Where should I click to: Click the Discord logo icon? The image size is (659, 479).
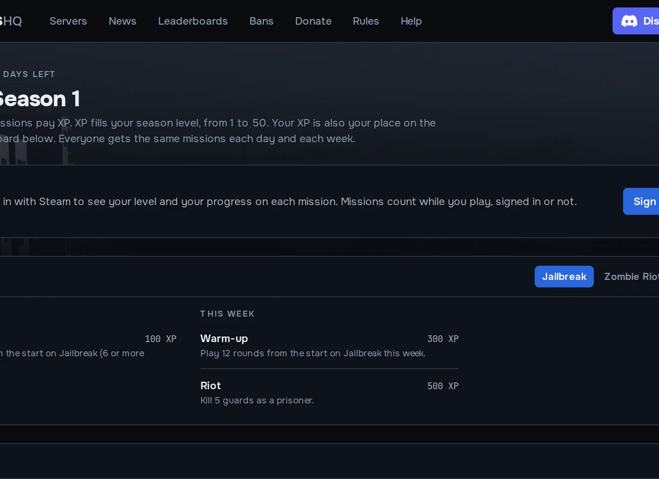coord(629,21)
